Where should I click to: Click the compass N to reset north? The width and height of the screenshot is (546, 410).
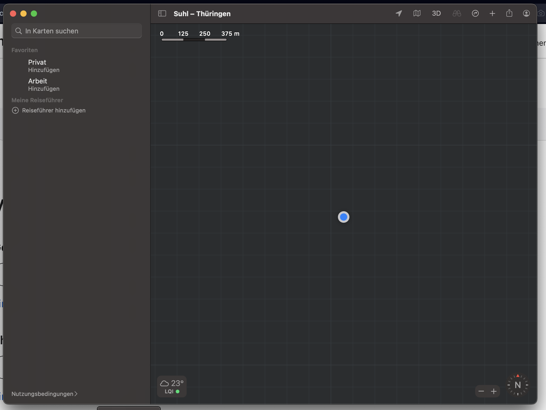click(x=518, y=385)
